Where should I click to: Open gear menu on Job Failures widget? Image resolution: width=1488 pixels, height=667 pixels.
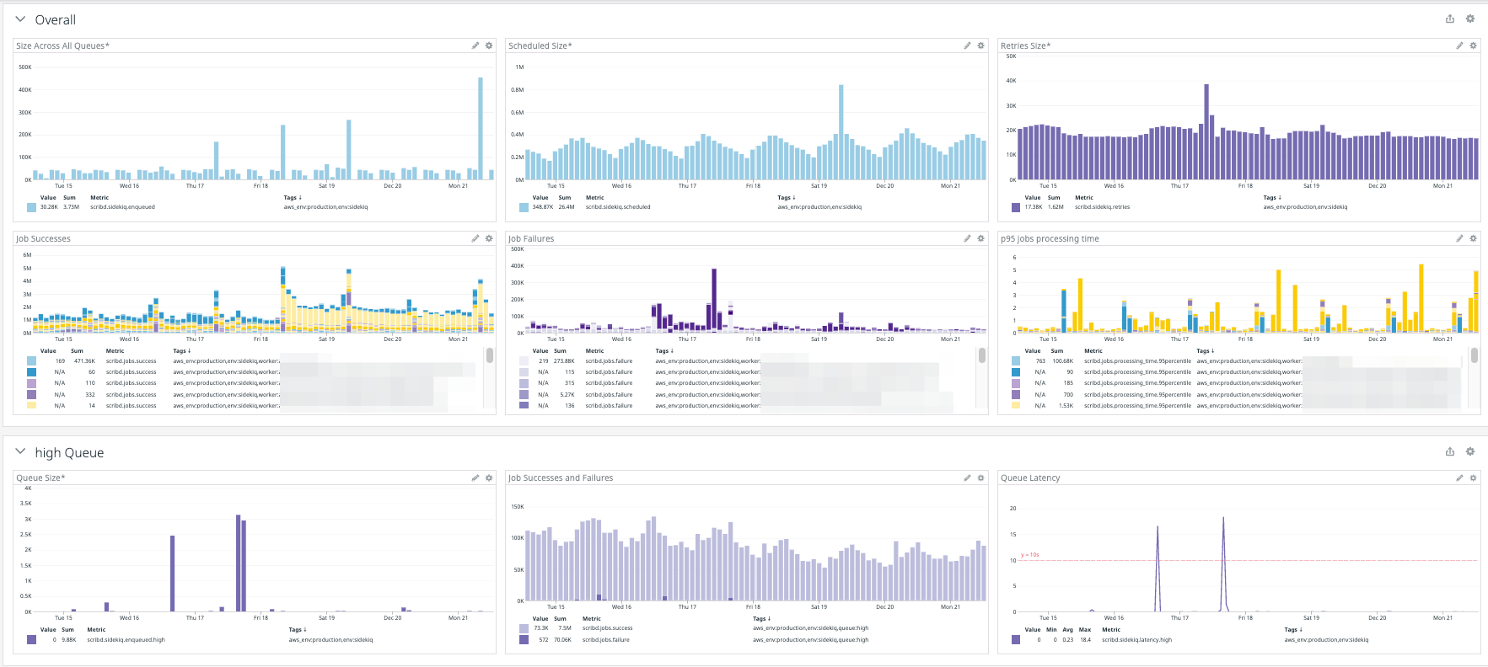pos(981,238)
